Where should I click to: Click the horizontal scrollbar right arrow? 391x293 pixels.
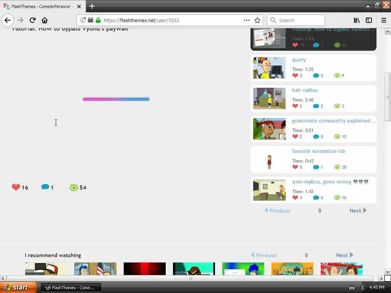click(x=381, y=278)
